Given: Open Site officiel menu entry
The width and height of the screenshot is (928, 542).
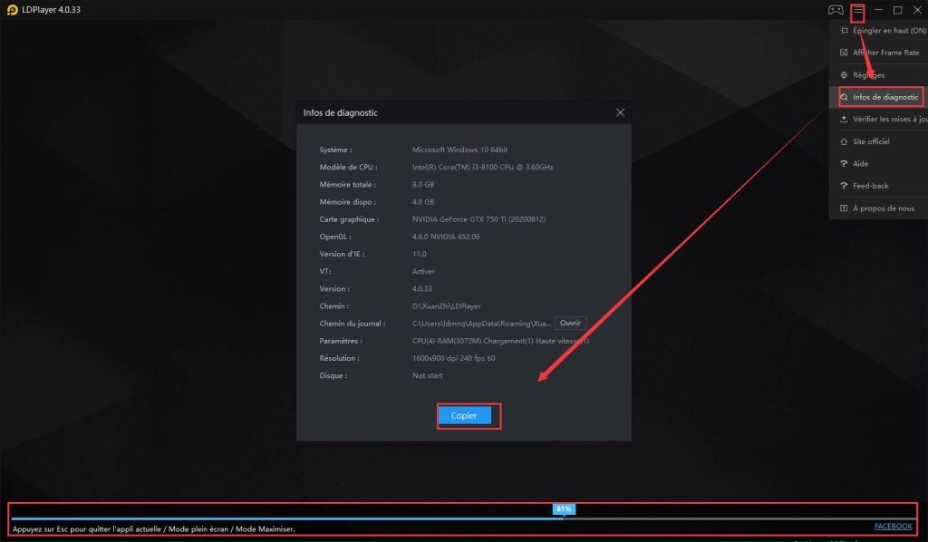Looking at the screenshot, I should (871, 141).
